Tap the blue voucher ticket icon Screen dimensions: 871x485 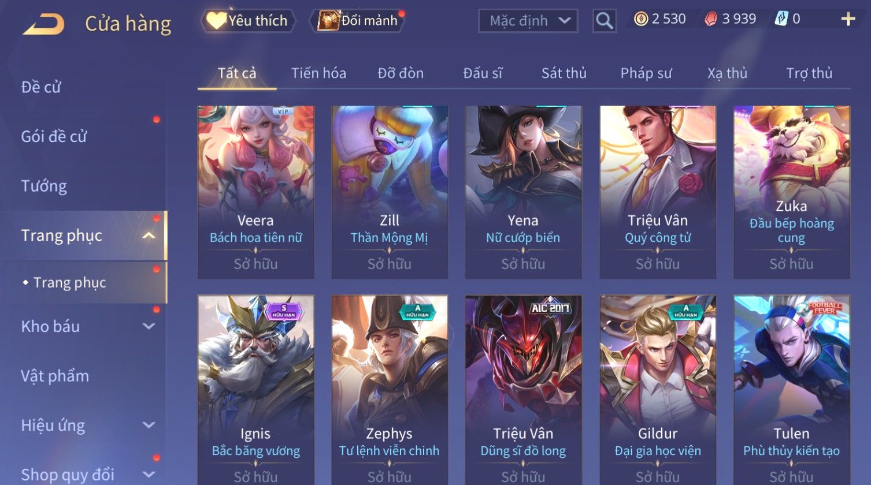tap(781, 19)
